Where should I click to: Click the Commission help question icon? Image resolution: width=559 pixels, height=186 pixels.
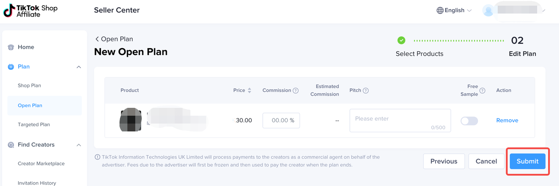[x=295, y=91]
